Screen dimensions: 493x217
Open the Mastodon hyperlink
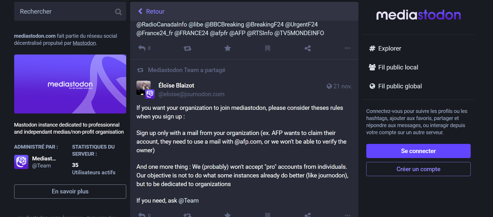tap(84, 43)
